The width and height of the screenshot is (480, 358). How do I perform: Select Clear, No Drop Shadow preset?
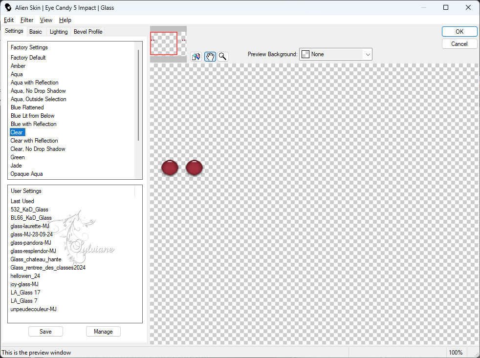pyautogui.click(x=38, y=148)
